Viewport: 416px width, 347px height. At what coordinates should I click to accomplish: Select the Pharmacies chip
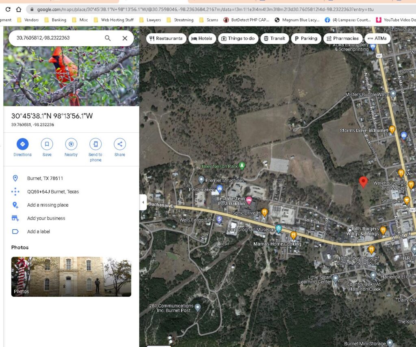point(343,39)
